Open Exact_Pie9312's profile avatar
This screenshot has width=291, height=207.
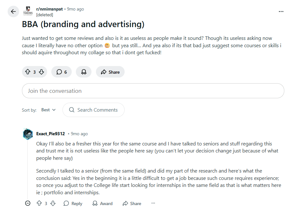pos(28,134)
